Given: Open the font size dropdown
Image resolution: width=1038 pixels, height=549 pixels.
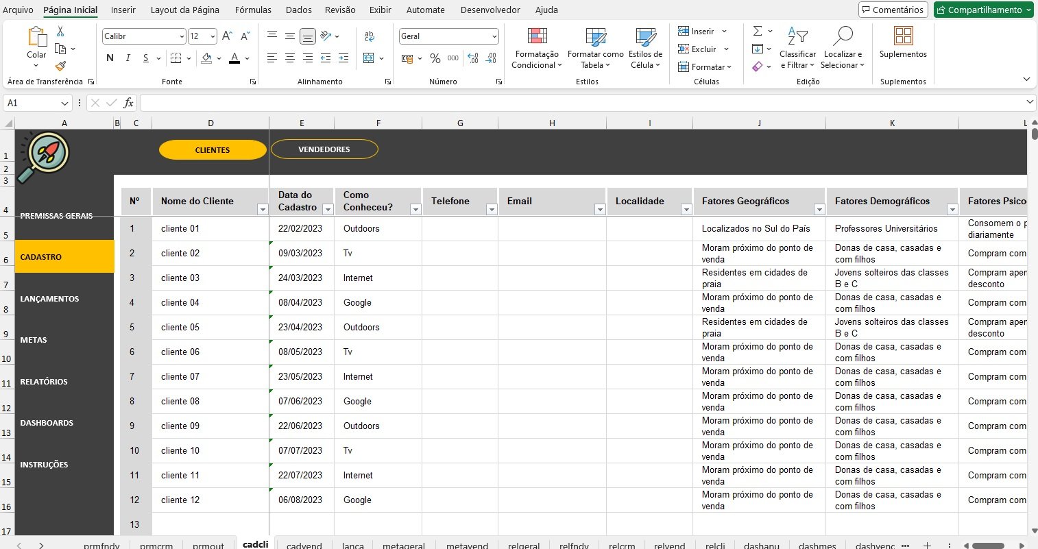Looking at the screenshot, I should [x=213, y=36].
